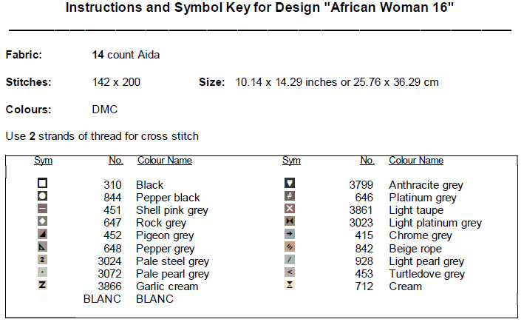The width and height of the screenshot is (524, 322).
Task: Select the Garlic cream 3866 Z symbol
Action: coord(43,286)
